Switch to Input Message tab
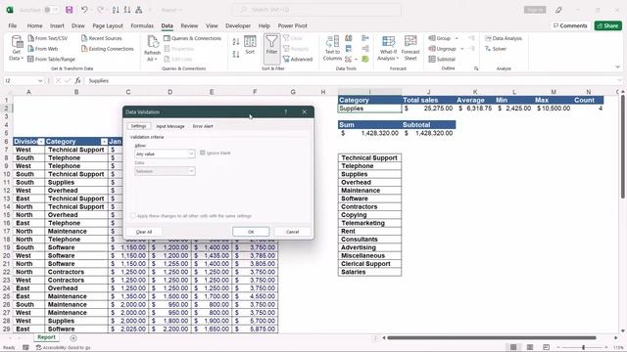 click(170, 126)
